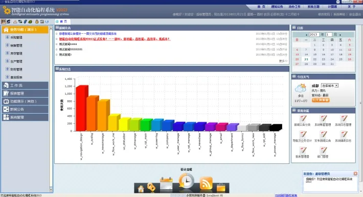The width and height of the screenshot is (363, 197).
Task: Open the 系统日志管理 shortcut icon
Action: 344,119
